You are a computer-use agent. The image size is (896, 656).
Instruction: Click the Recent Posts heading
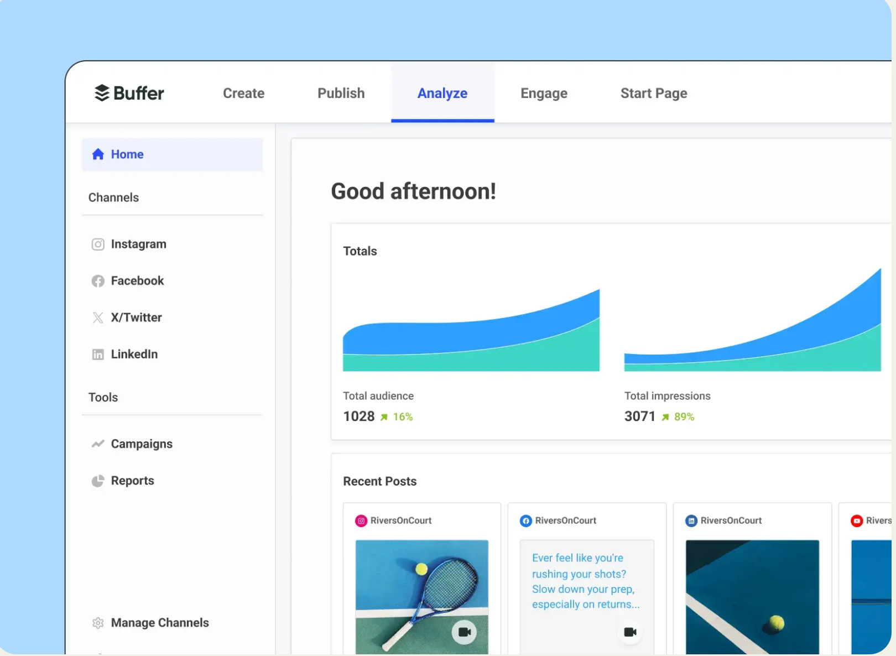pyautogui.click(x=379, y=481)
